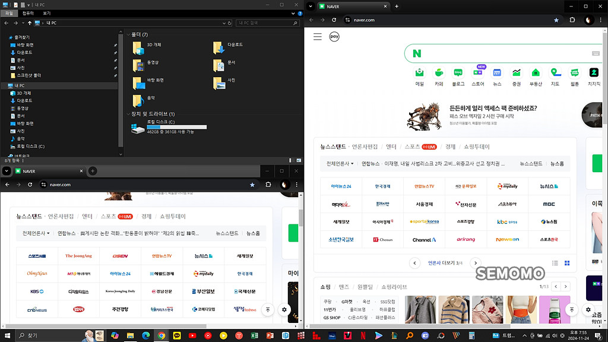This screenshot has width=608, height=342.
Task: Open new tab in right Chrome window
Action: point(396,6)
